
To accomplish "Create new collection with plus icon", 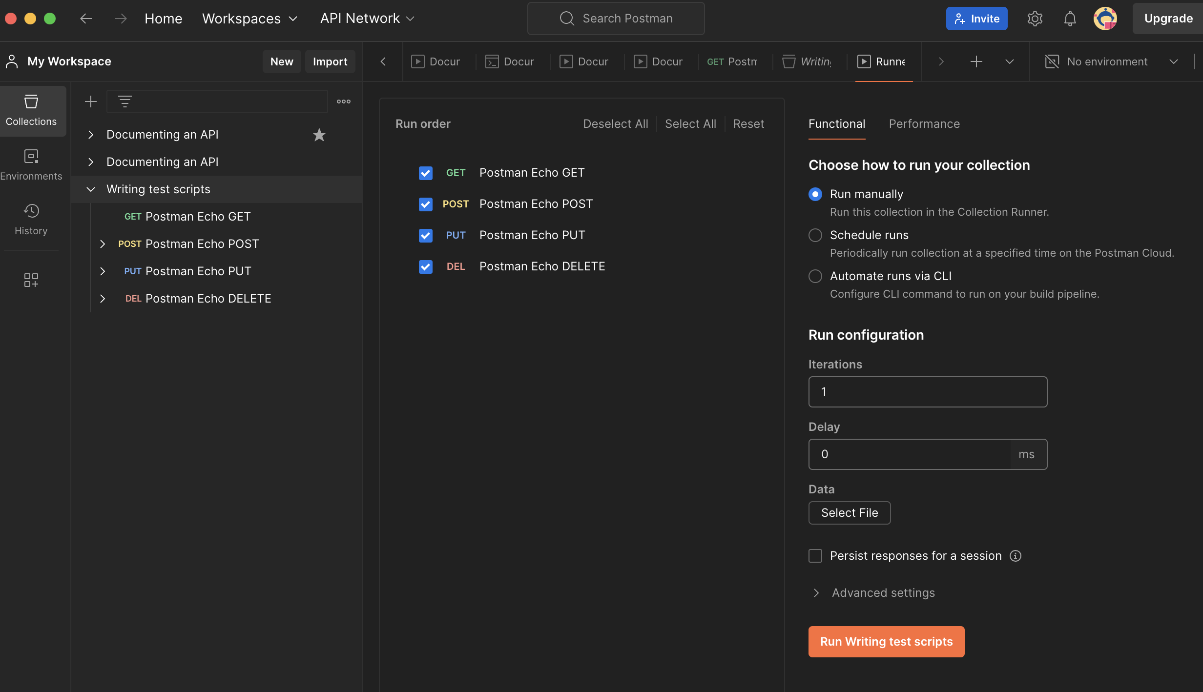I will coord(91,102).
